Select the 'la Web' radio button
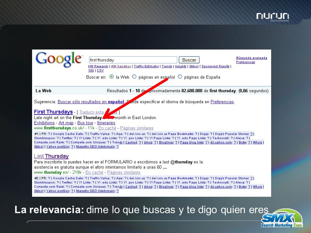The height and width of the screenshot is (233, 311). [x=112, y=77]
